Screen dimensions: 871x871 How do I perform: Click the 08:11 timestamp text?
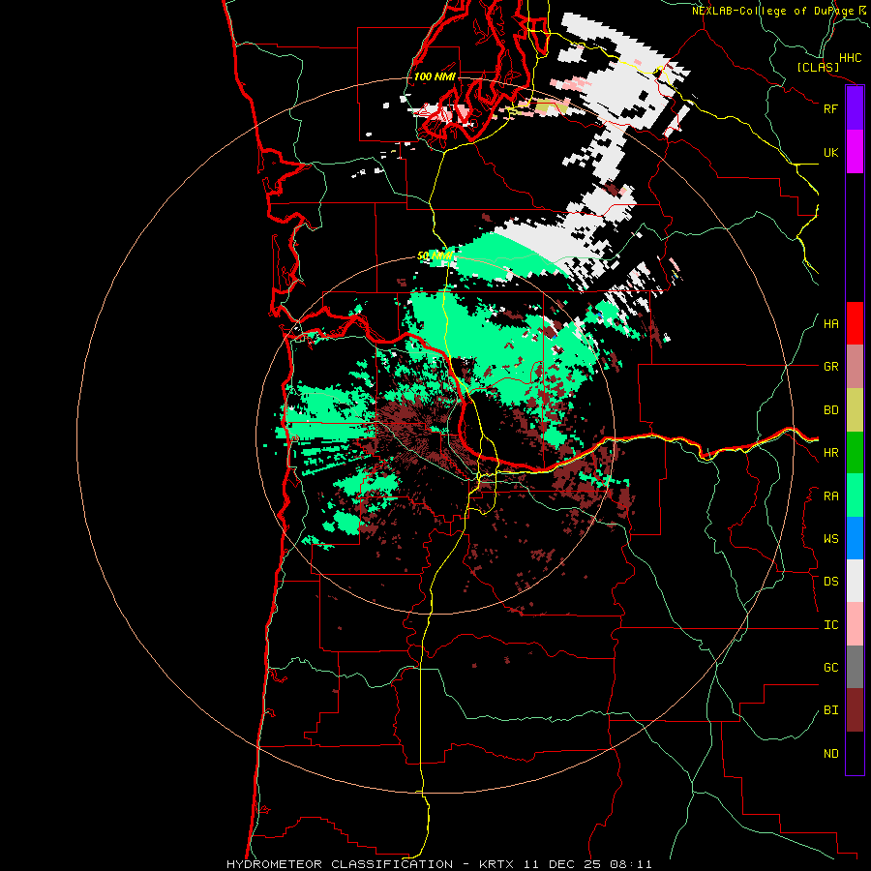tap(629, 864)
